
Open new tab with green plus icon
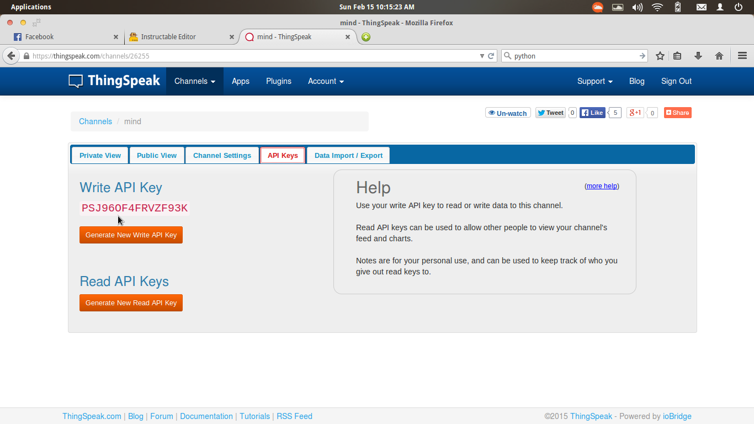(366, 37)
